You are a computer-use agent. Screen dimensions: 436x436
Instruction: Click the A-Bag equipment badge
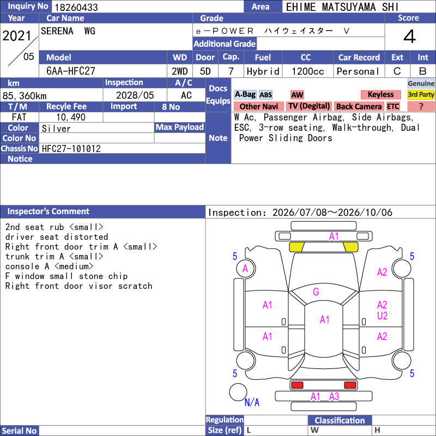point(245,94)
